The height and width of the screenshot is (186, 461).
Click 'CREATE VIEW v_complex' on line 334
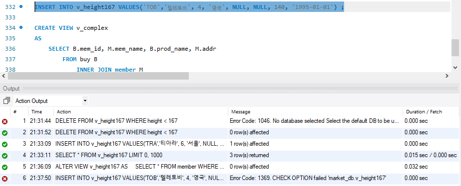coord(71,28)
